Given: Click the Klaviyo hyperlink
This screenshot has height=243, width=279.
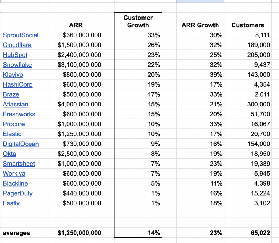Looking at the screenshot, I should 13,75.
